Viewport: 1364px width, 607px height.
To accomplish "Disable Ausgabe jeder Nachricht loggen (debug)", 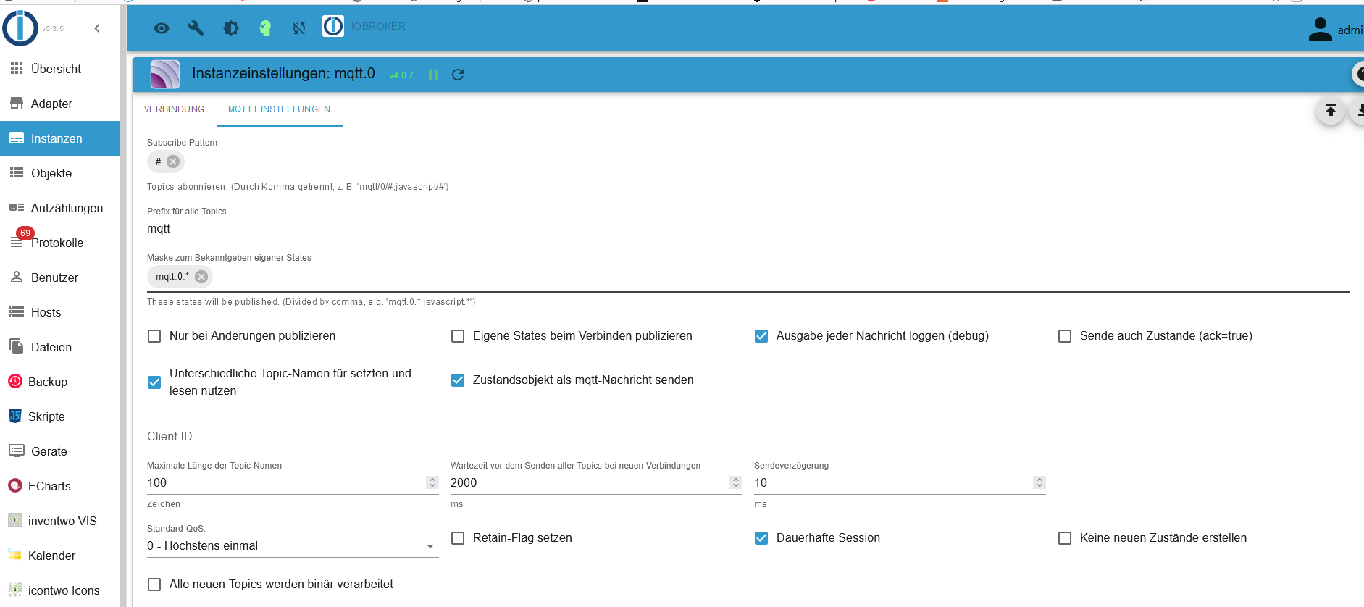I will [x=761, y=336].
